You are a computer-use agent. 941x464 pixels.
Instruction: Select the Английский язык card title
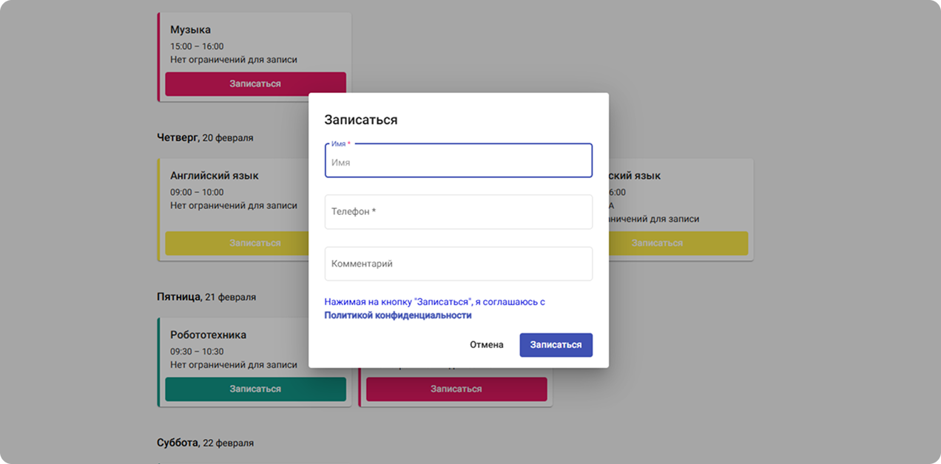pos(215,176)
